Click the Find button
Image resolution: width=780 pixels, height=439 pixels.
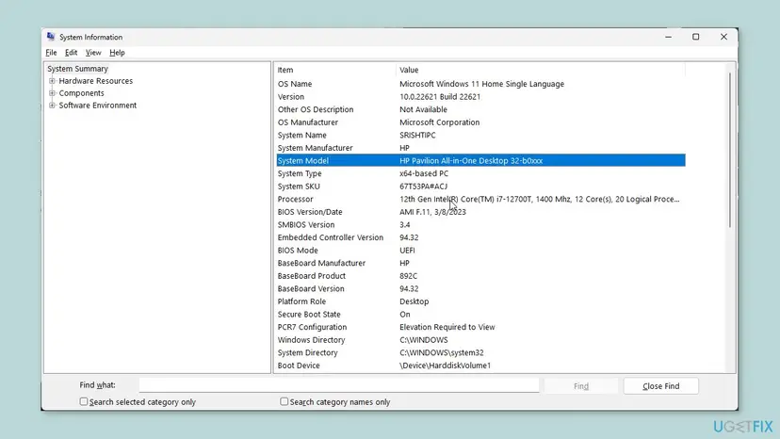581,385
